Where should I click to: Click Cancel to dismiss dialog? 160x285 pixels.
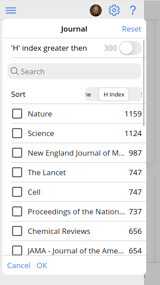coord(19,265)
